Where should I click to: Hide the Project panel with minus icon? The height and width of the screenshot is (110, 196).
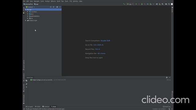(60, 7)
